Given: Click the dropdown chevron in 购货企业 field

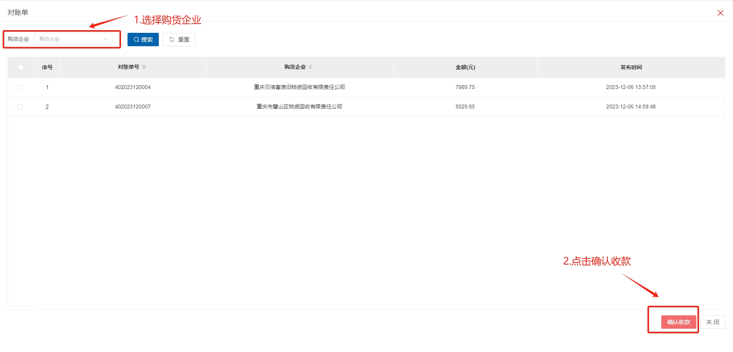Looking at the screenshot, I should tap(105, 39).
